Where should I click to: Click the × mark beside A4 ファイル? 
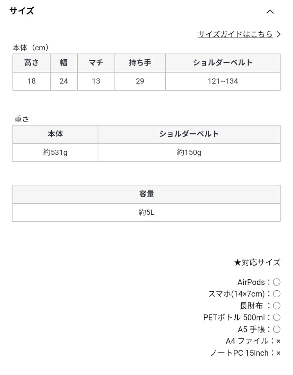click(277, 341)
